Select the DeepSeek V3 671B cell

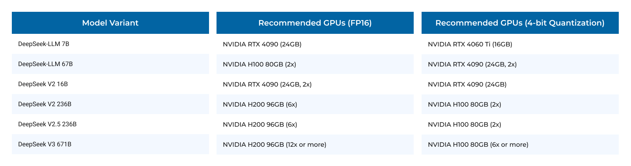pyautogui.click(x=45, y=144)
